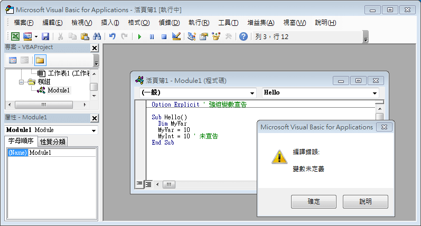Switch to 性質分類 properties tab
This screenshot has height=226, width=421.
tap(53, 142)
